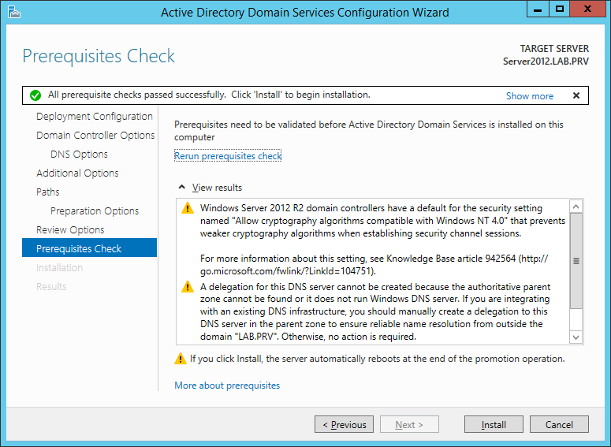Go to Deployment Configuration step
The width and height of the screenshot is (611, 447).
[95, 117]
